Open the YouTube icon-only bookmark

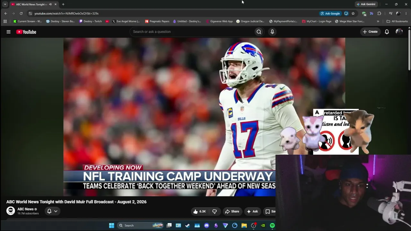pyautogui.click(x=107, y=21)
